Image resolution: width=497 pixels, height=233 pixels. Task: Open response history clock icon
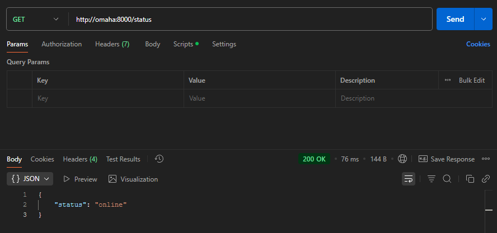click(x=159, y=159)
